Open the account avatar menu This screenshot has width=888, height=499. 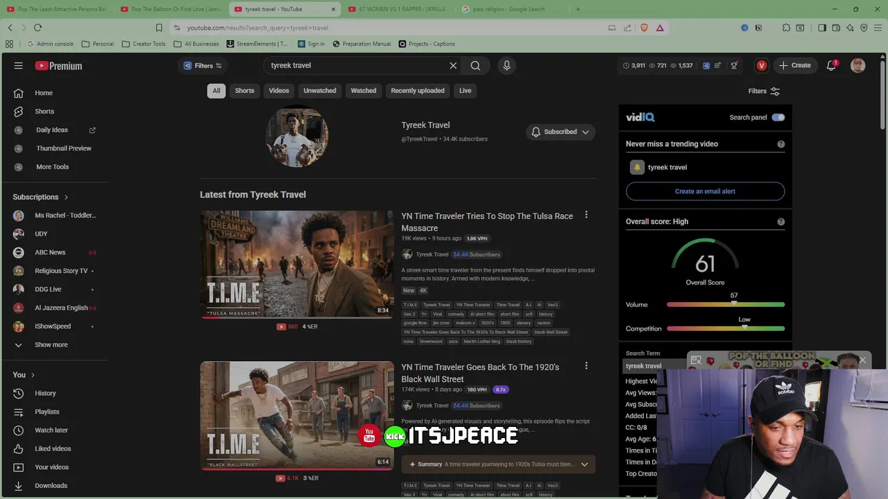858,65
